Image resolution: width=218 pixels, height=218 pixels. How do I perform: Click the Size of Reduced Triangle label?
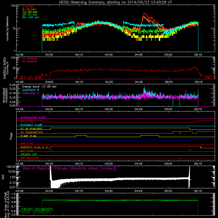tap(69, 168)
